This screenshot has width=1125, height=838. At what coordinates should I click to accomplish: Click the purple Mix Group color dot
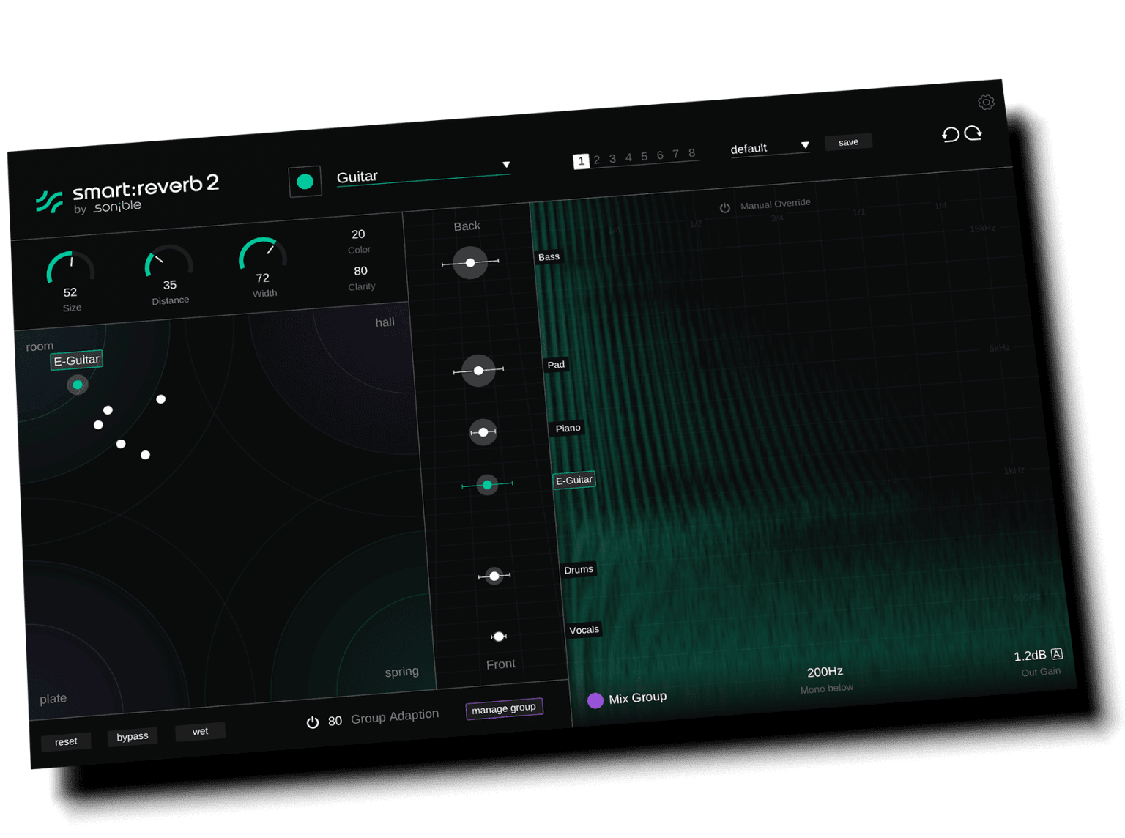pos(595,700)
